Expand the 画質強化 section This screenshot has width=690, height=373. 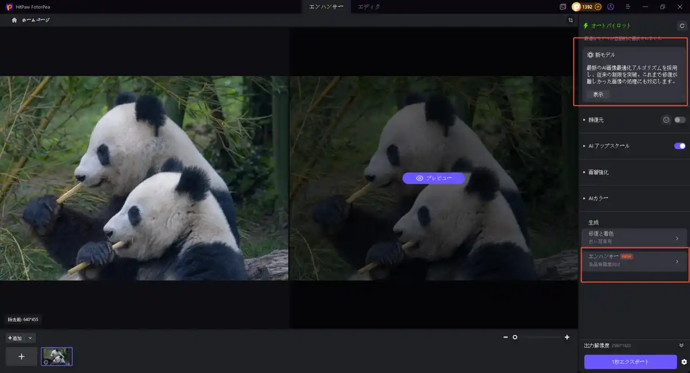(598, 172)
